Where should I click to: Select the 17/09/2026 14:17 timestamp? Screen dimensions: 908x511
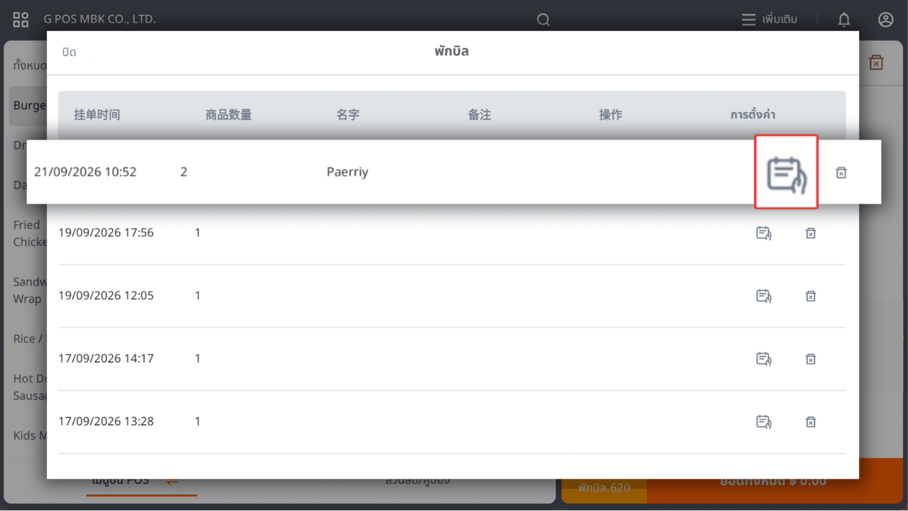106,358
